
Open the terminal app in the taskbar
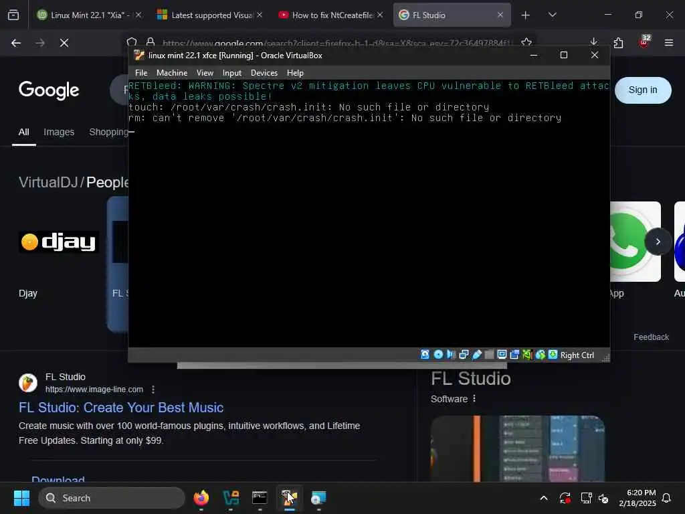coord(260,498)
